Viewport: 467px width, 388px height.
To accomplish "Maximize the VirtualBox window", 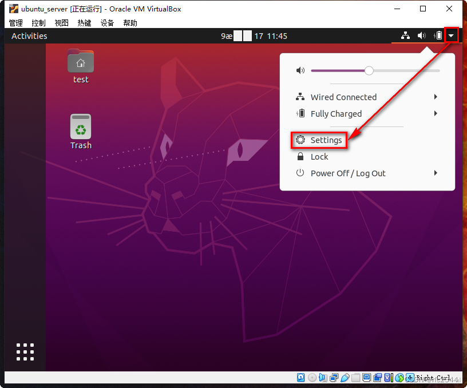I will [423, 9].
